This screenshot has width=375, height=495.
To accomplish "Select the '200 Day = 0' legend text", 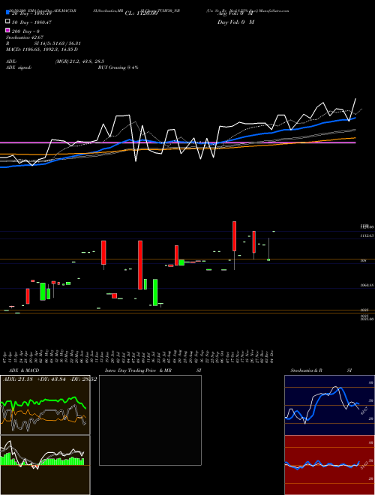I will point(25,31).
